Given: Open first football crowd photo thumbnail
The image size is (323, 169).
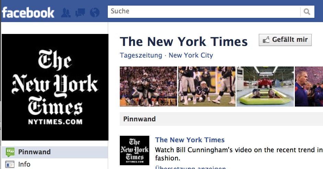Looking at the screenshot, I should coord(148,86).
